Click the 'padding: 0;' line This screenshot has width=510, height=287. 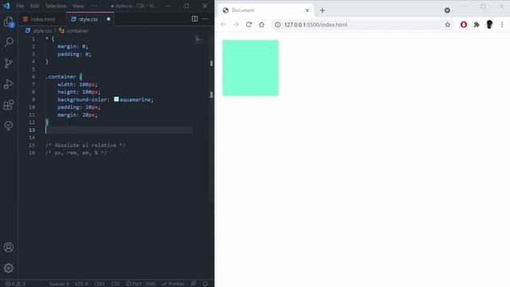[x=74, y=54]
